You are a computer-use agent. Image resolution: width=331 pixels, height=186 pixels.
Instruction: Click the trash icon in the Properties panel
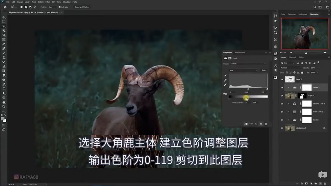coord(265,124)
